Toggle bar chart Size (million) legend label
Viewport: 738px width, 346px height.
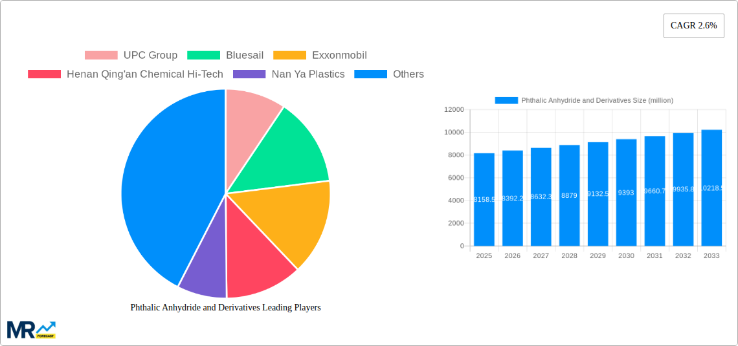598,101
